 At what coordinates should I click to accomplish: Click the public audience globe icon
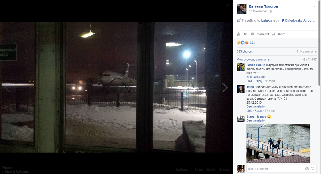(271, 12)
